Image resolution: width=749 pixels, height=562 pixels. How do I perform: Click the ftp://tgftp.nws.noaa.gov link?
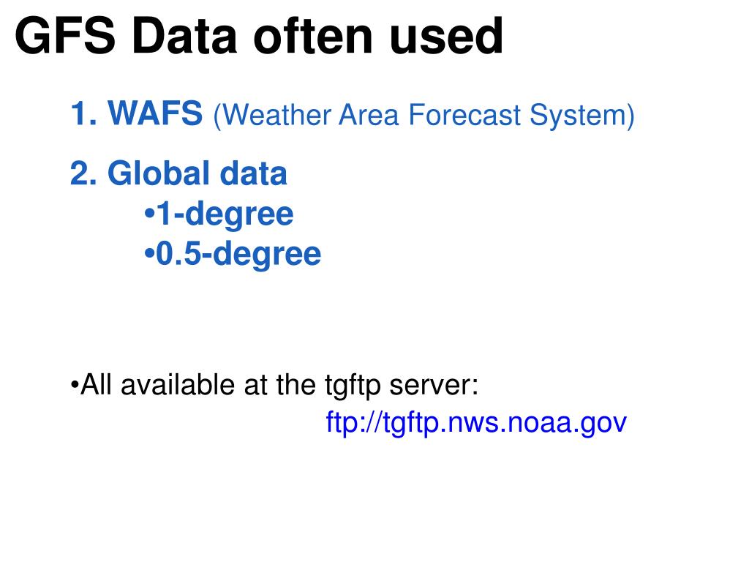(x=475, y=423)
